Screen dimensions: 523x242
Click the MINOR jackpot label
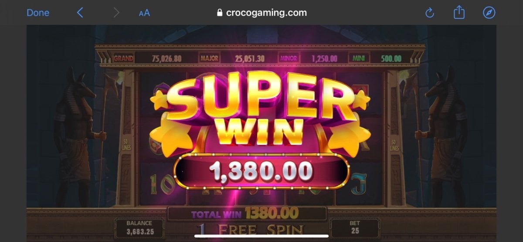coord(288,58)
